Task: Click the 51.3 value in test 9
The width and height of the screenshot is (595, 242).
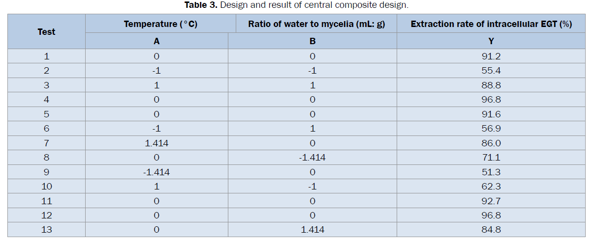Action: tap(491, 172)
